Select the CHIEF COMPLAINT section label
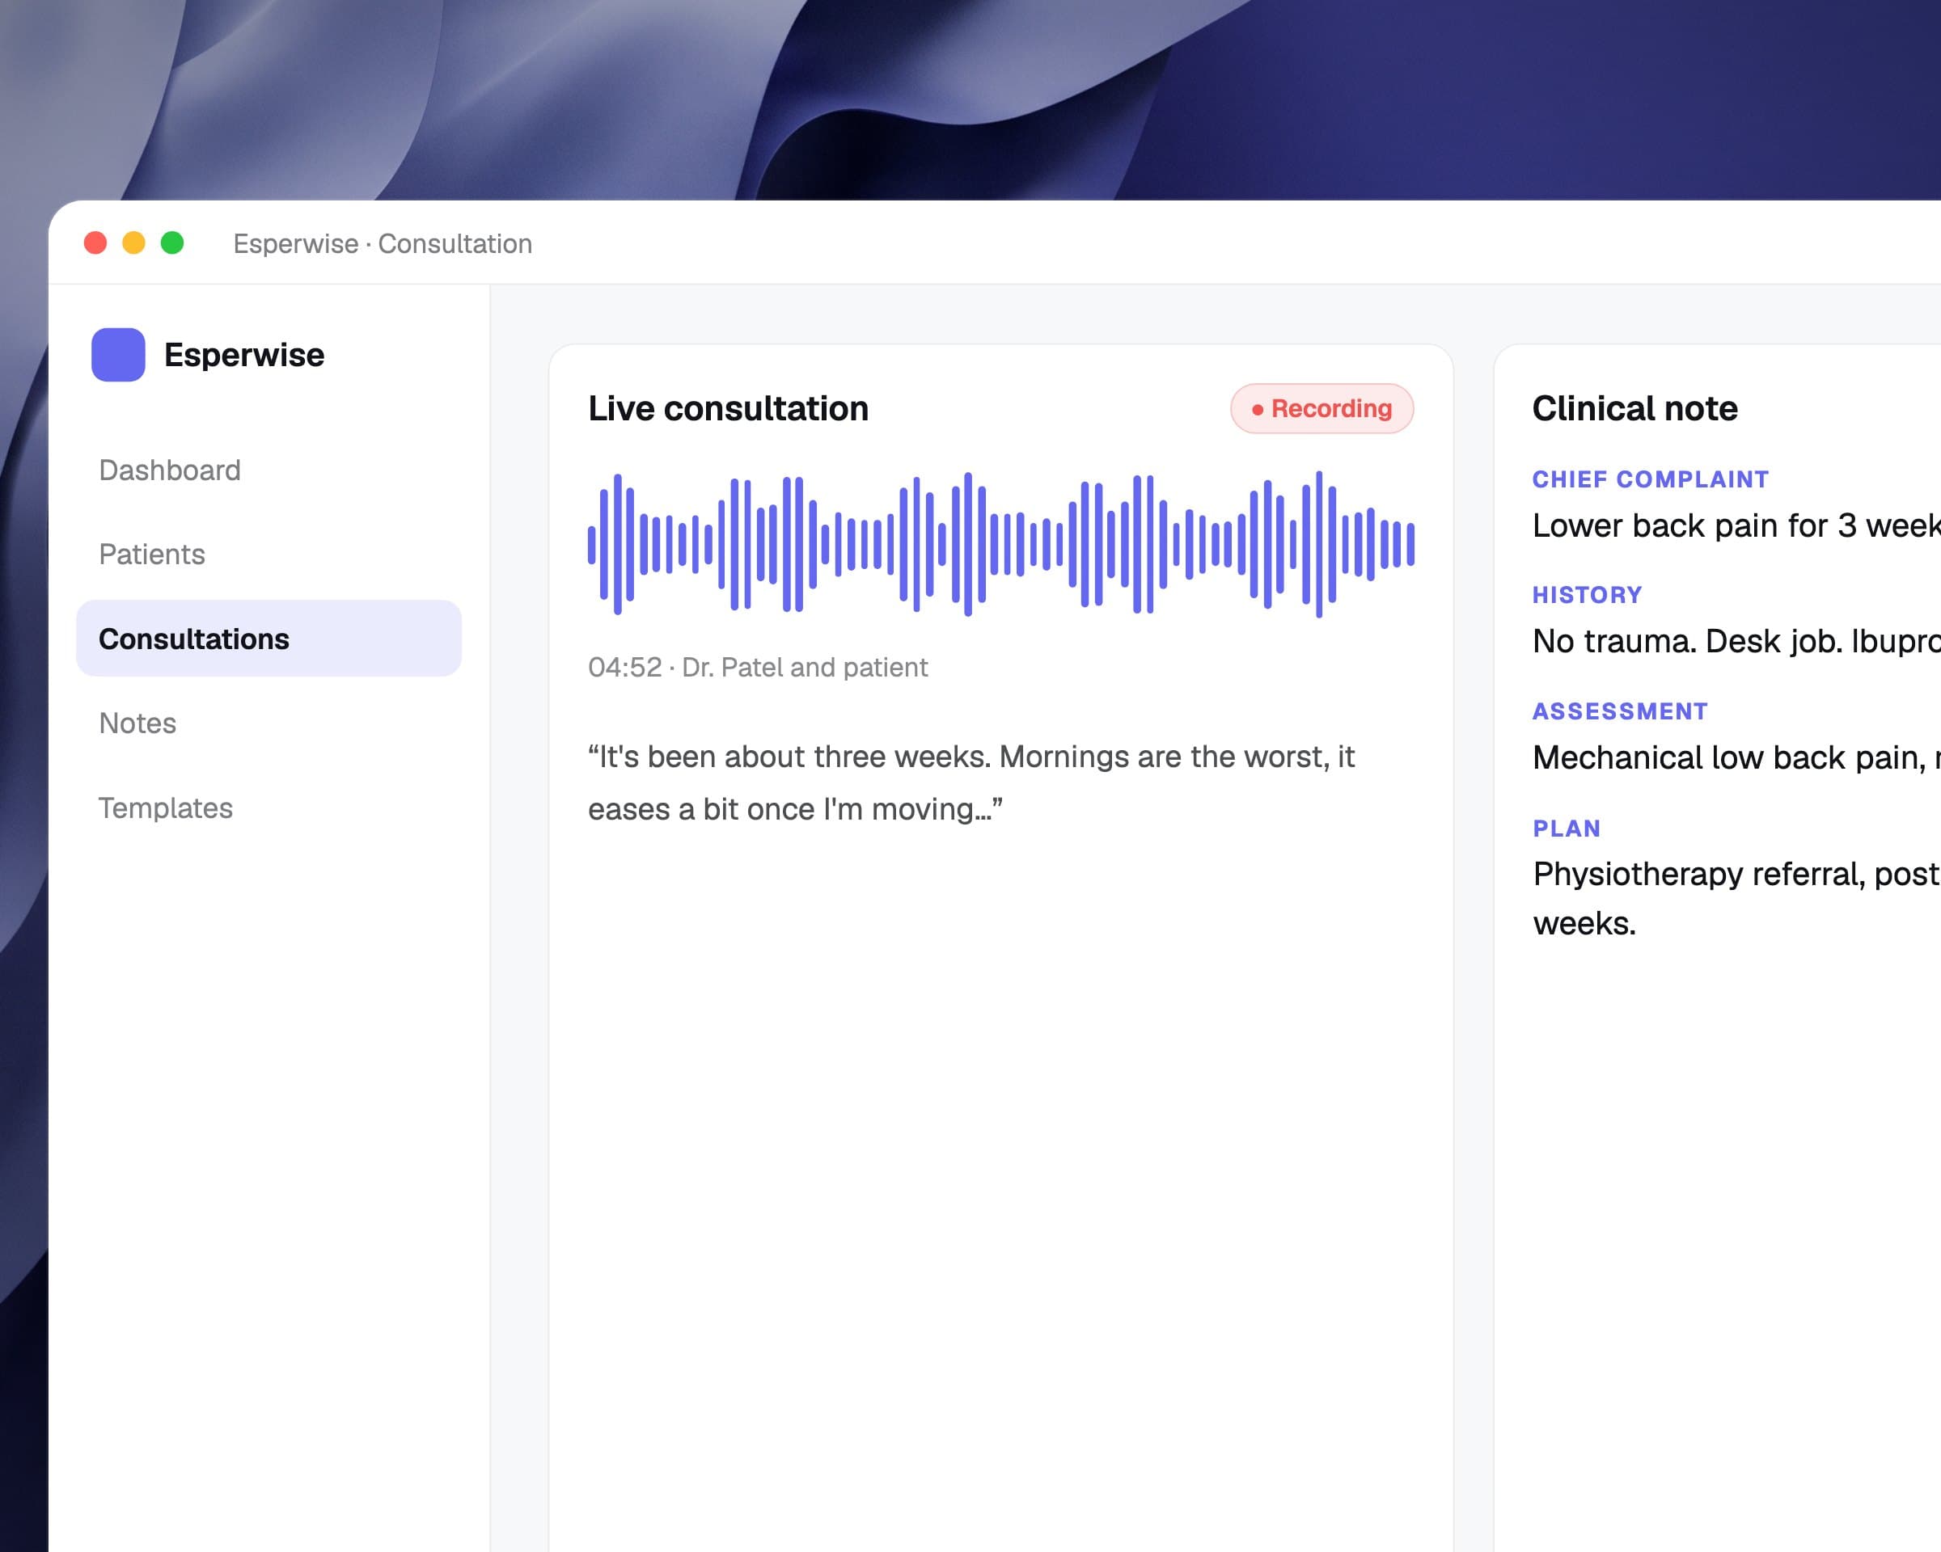 point(1650,479)
